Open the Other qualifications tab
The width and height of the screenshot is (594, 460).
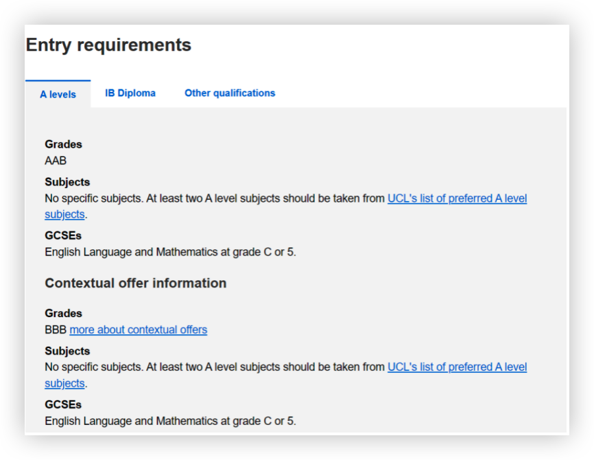[x=230, y=93]
